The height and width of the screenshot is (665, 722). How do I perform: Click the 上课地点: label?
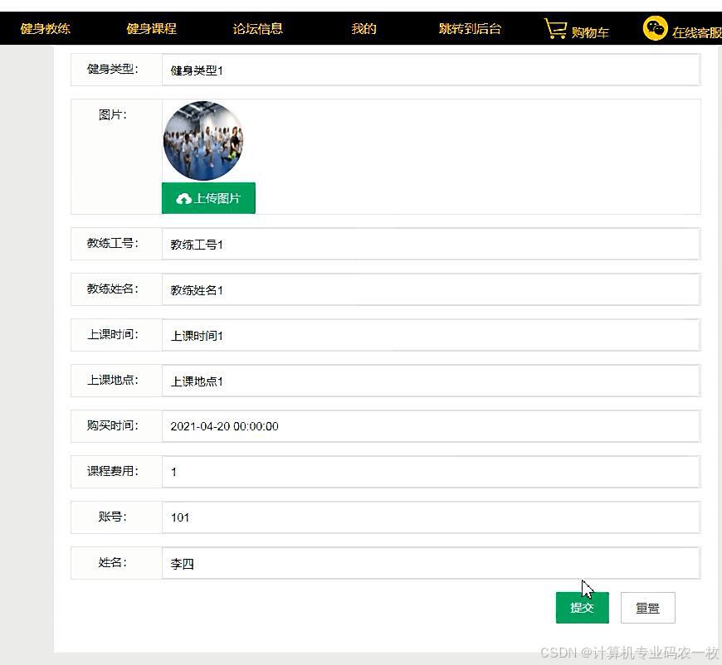coord(113,380)
